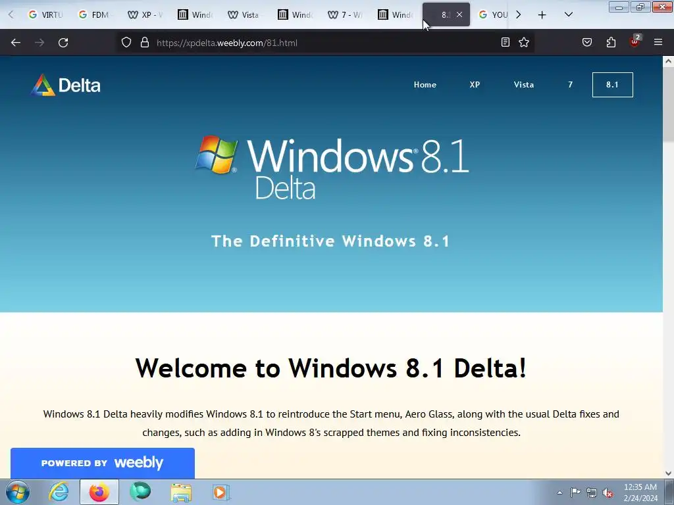Click the scrollbar down arrow
Image resolution: width=674 pixels, height=505 pixels.
(669, 473)
